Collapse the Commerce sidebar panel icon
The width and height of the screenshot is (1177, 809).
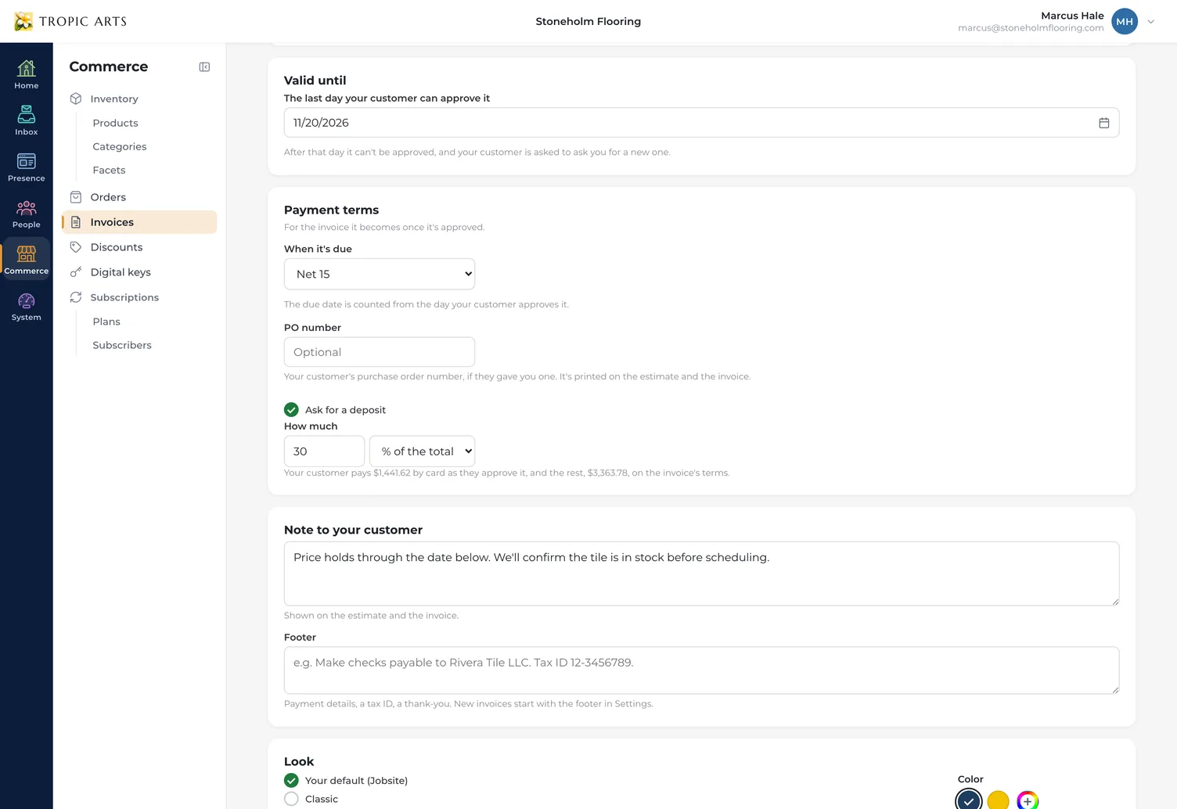(x=204, y=67)
